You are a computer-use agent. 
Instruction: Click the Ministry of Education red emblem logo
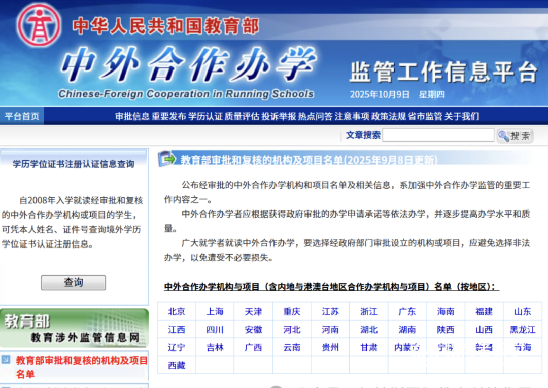coord(39,25)
